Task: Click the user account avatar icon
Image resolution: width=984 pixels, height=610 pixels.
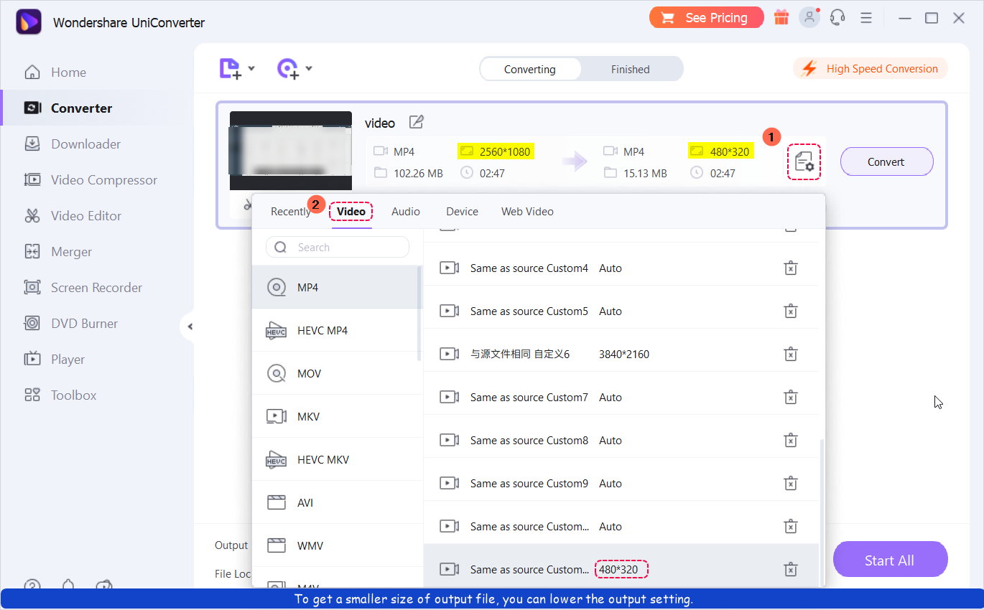Action: tap(809, 18)
